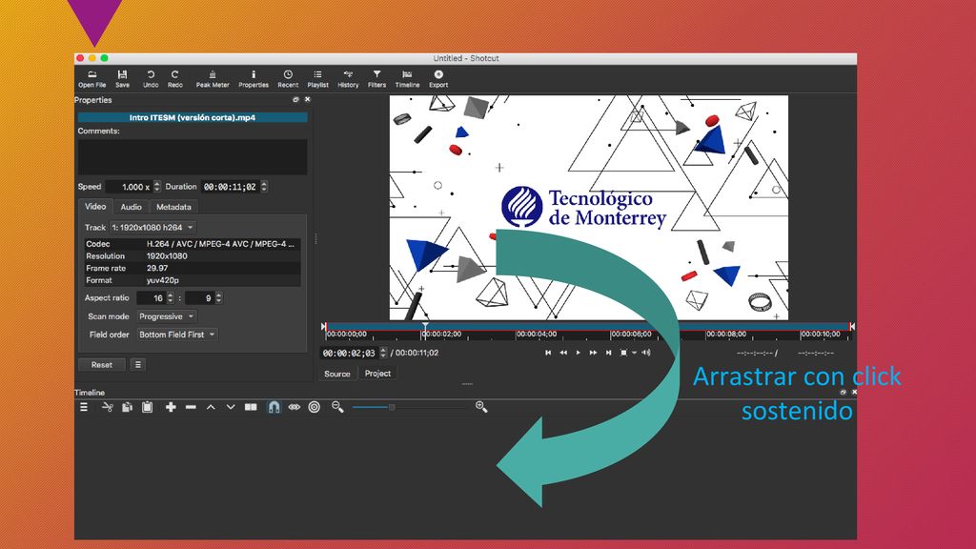Image resolution: width=976 pixels, height=549 pixels.
Task: Click the volume speaker icon in the player
Action: click(x=646, y=353)
